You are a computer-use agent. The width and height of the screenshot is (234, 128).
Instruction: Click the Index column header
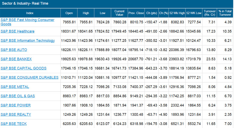coord(30,13)
